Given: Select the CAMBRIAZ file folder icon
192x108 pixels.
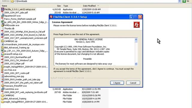Looking at the screenshot, I should click(x=2, y=95).
